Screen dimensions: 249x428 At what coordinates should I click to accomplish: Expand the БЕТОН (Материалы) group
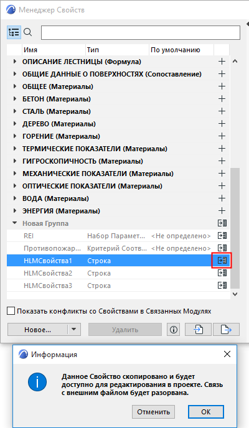click(15, 99)
